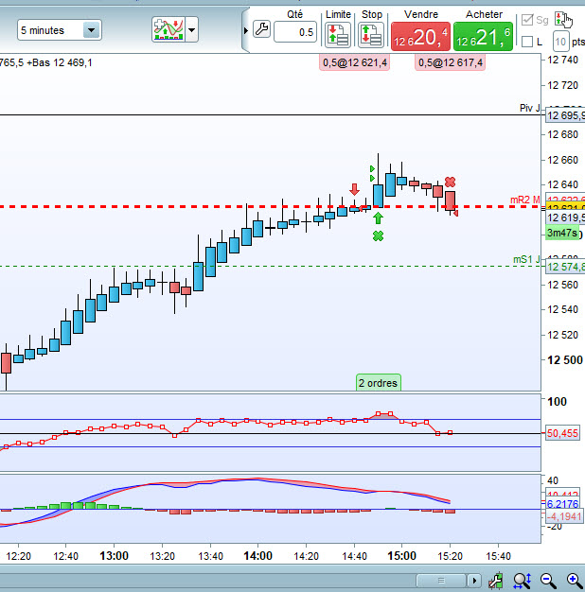Click the green right triangles entry marker
This screenshot has height=592, width=585.
[x=372, y=173]
